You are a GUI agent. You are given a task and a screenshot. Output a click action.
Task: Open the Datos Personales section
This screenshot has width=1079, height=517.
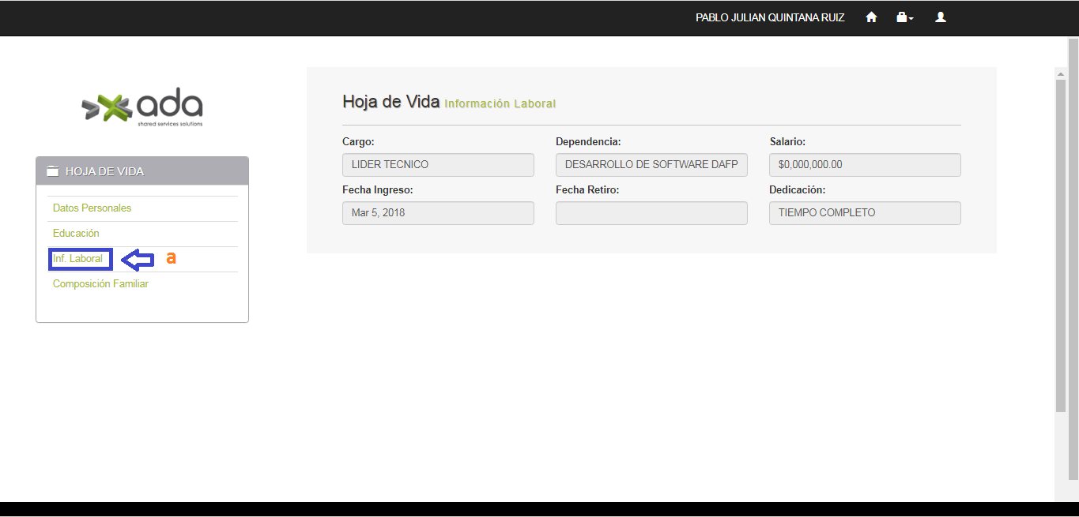click(92, 208)
